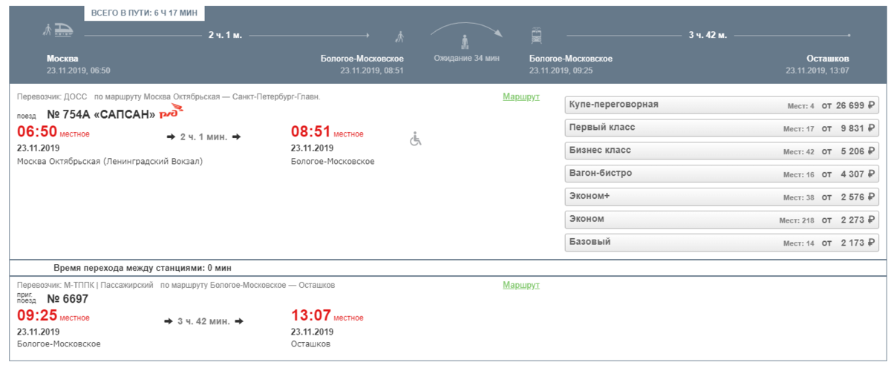This screenshot has height=365, width=891.
Task: Select Купе-переговорная class from 26 699 ₽
Action: coord(722,105)
